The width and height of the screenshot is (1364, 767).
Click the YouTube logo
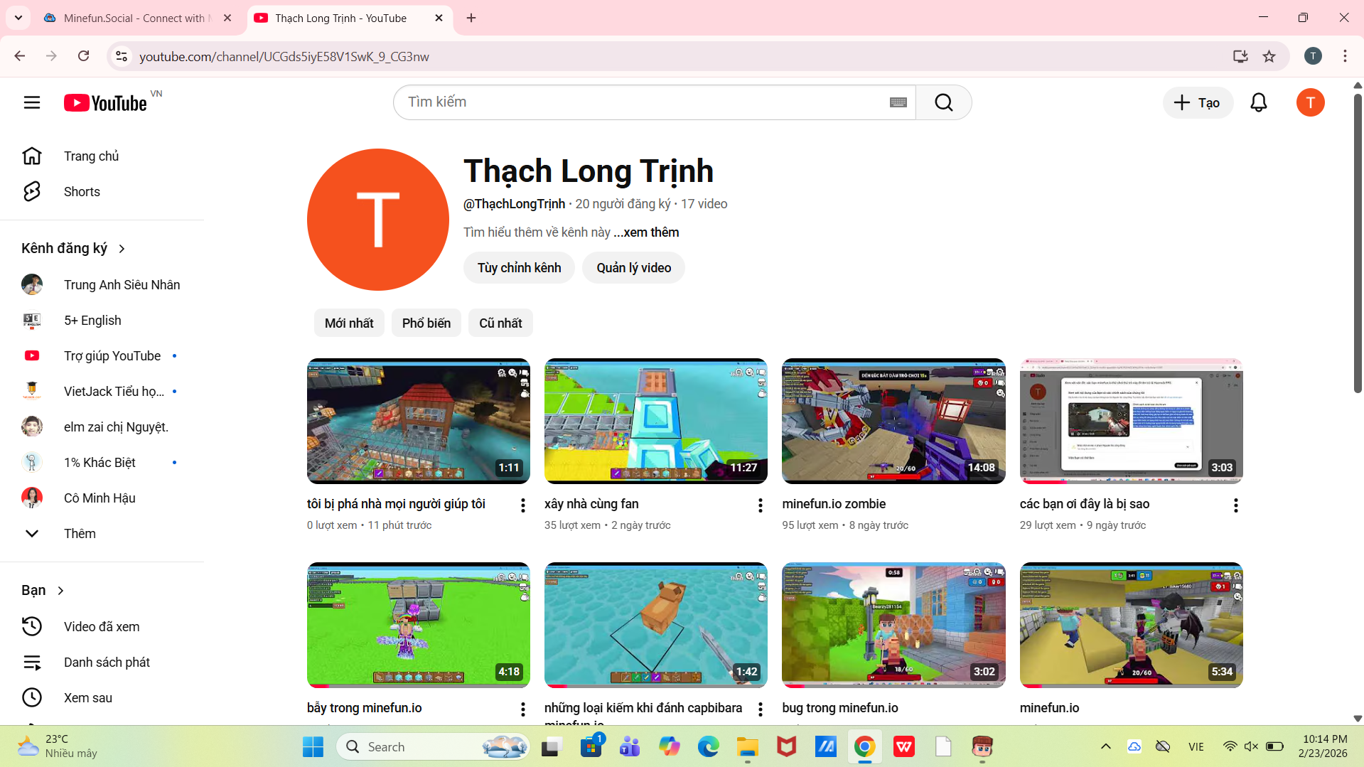pyautogui.click(x=106, y=103)
